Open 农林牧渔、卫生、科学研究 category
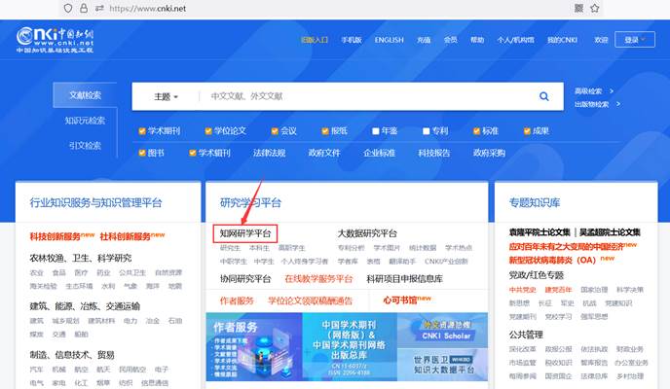This screenshot has height=389, width=670. pos(80,258)
